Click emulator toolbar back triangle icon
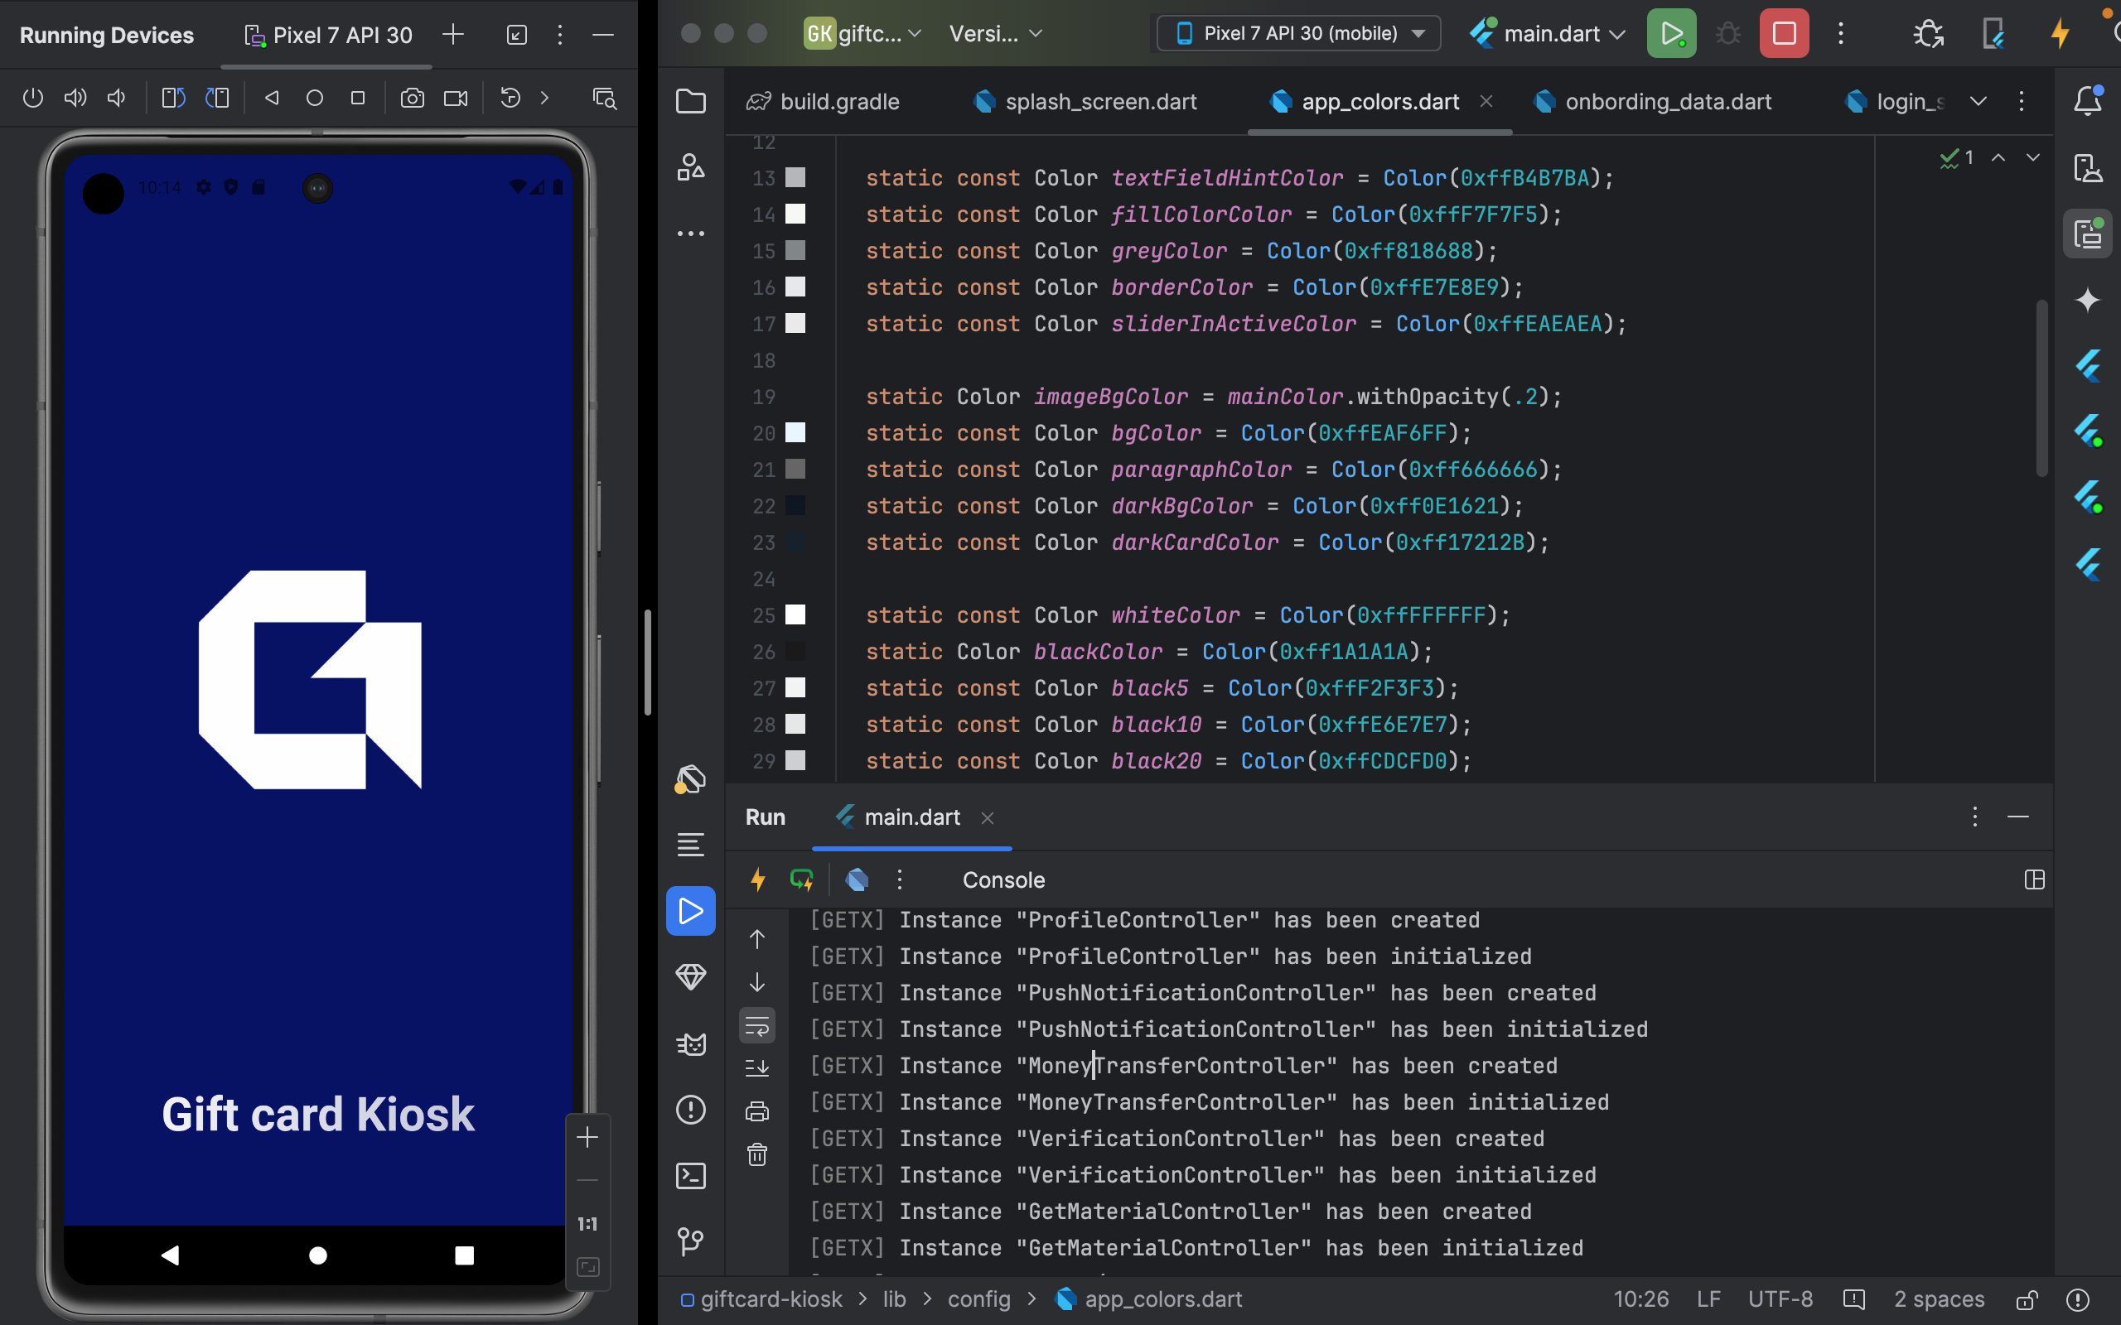Screen dimensions: 2121x1325 (272, 99)
